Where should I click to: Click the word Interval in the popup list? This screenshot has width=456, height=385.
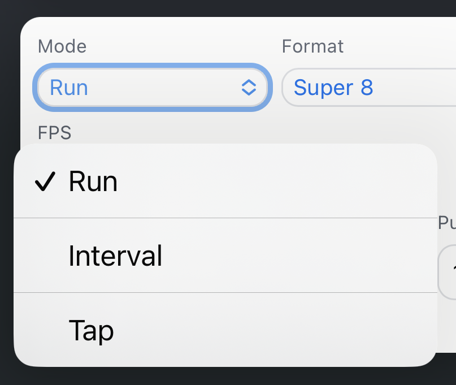[115, 256]
